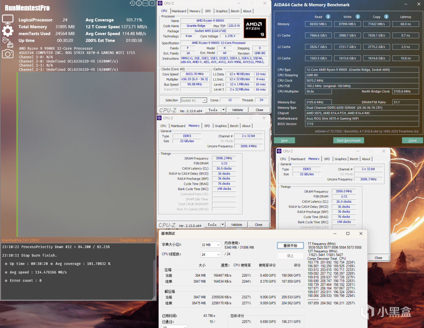Switch to Memory tab in CPU-Z processor window

[195, 11]
